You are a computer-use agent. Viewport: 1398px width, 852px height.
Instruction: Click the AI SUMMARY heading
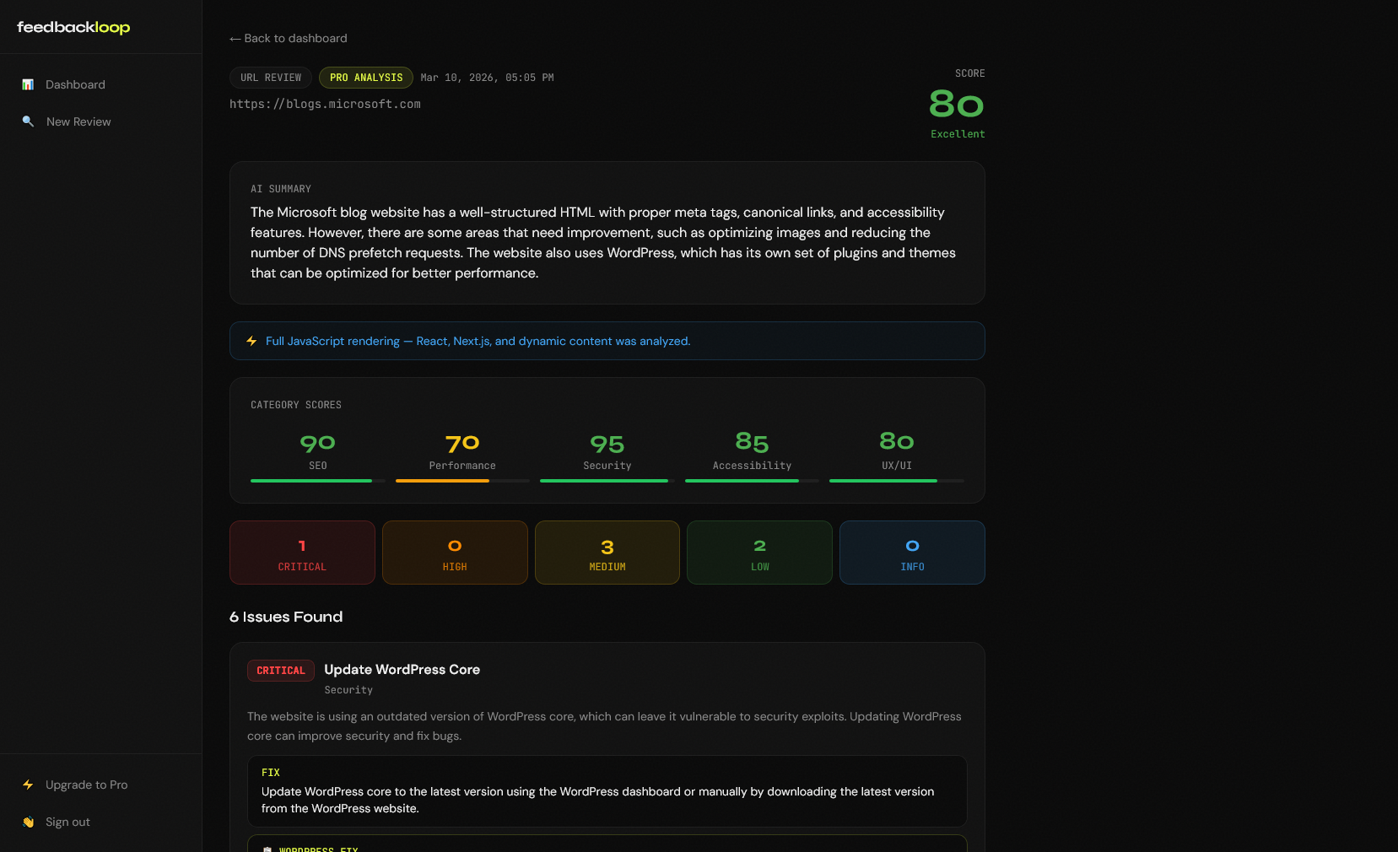(x=281, y=189)
